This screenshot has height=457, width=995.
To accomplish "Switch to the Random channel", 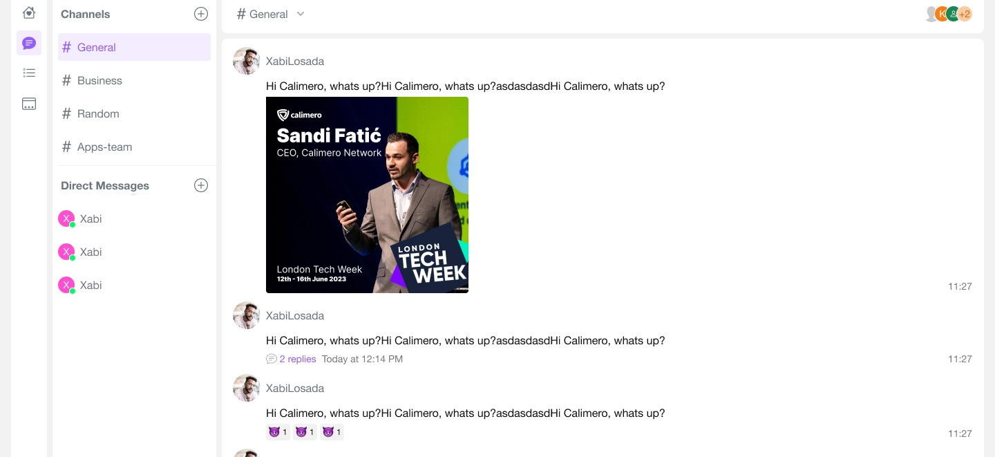I will point(98,113).
